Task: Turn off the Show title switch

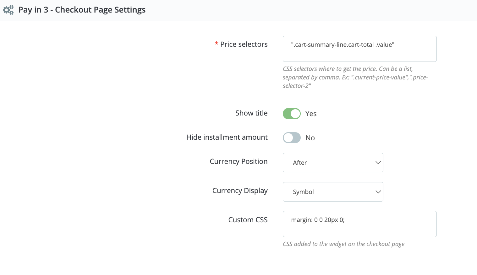Action: tap(292, 114)
